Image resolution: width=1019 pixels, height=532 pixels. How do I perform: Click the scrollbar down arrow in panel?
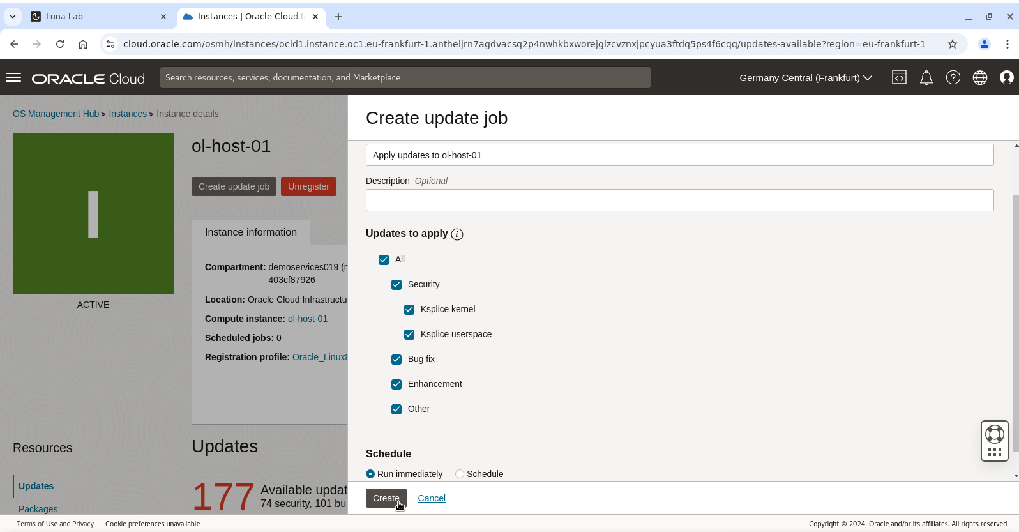[x=1016, y=476]
